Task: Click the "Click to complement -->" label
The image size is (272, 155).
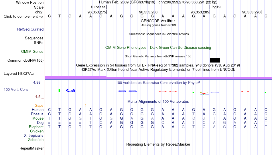Action: (x=23, y=17)
